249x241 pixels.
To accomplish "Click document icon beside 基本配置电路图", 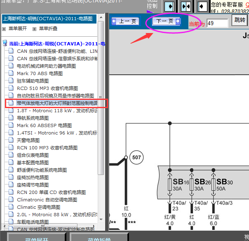I will pos(11,162).
